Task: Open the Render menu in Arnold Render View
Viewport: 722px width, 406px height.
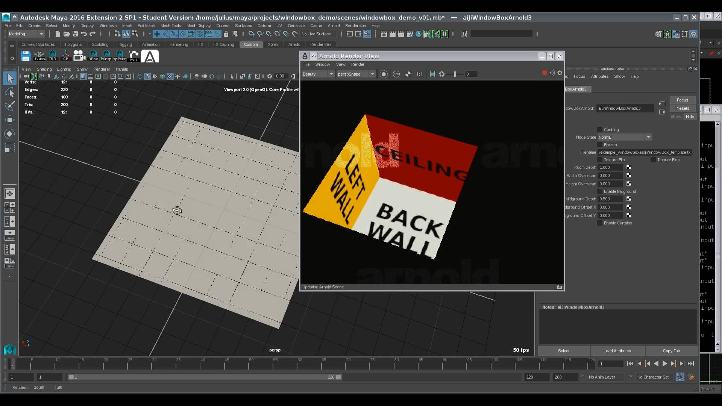Action: point(358,64)
